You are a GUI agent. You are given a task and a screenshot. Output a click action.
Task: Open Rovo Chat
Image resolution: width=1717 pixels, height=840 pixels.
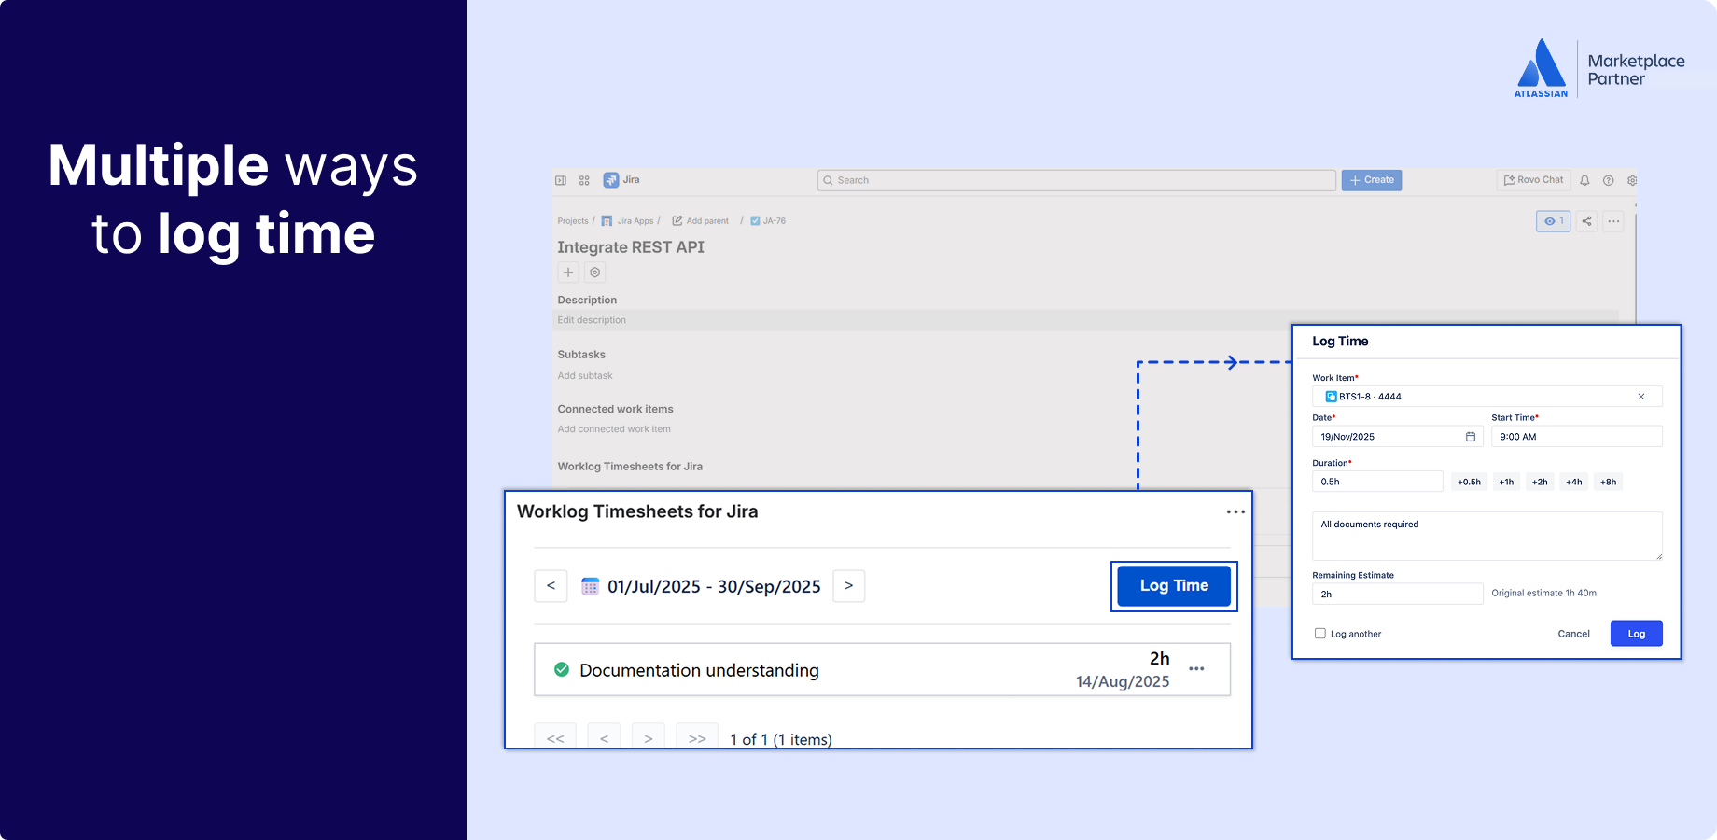tap(1534, 180)
